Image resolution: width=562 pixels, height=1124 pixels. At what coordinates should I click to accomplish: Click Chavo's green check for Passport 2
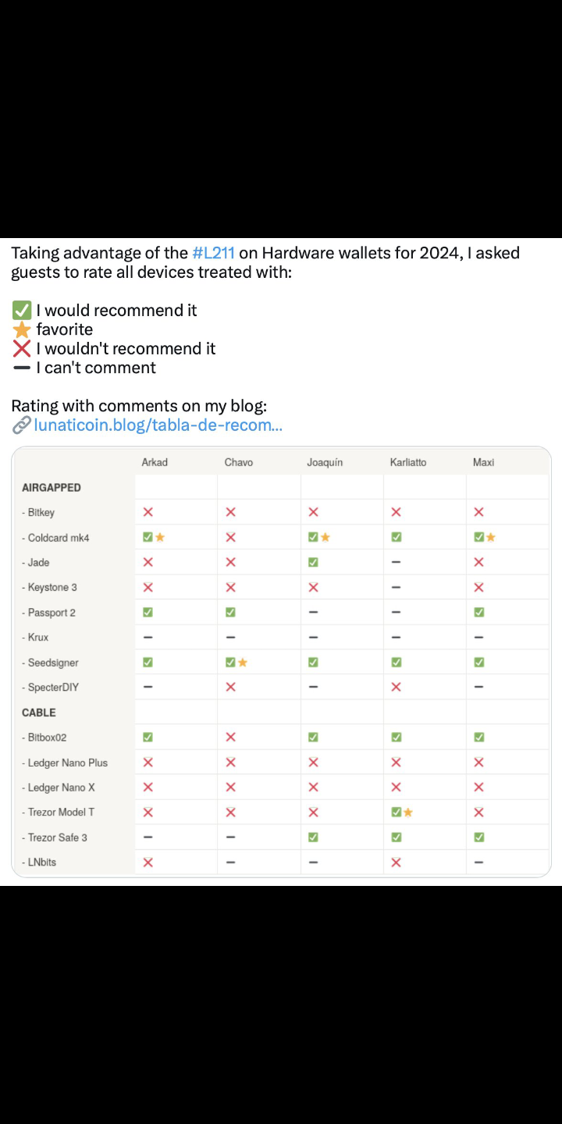click(x=230, y=613)
